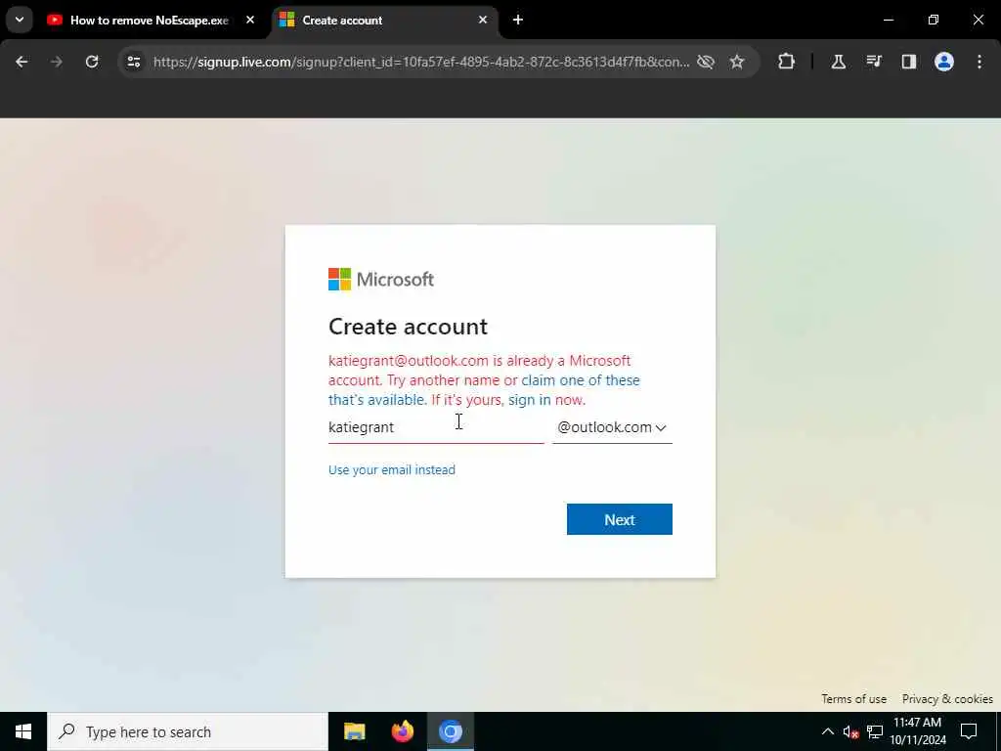Click the network tray icon

click(x=875, y=731)
